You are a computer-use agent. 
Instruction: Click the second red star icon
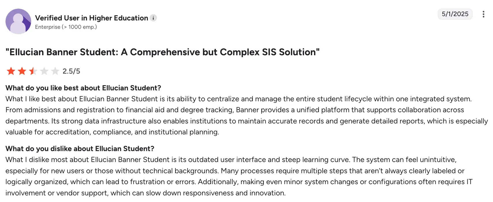22,71
